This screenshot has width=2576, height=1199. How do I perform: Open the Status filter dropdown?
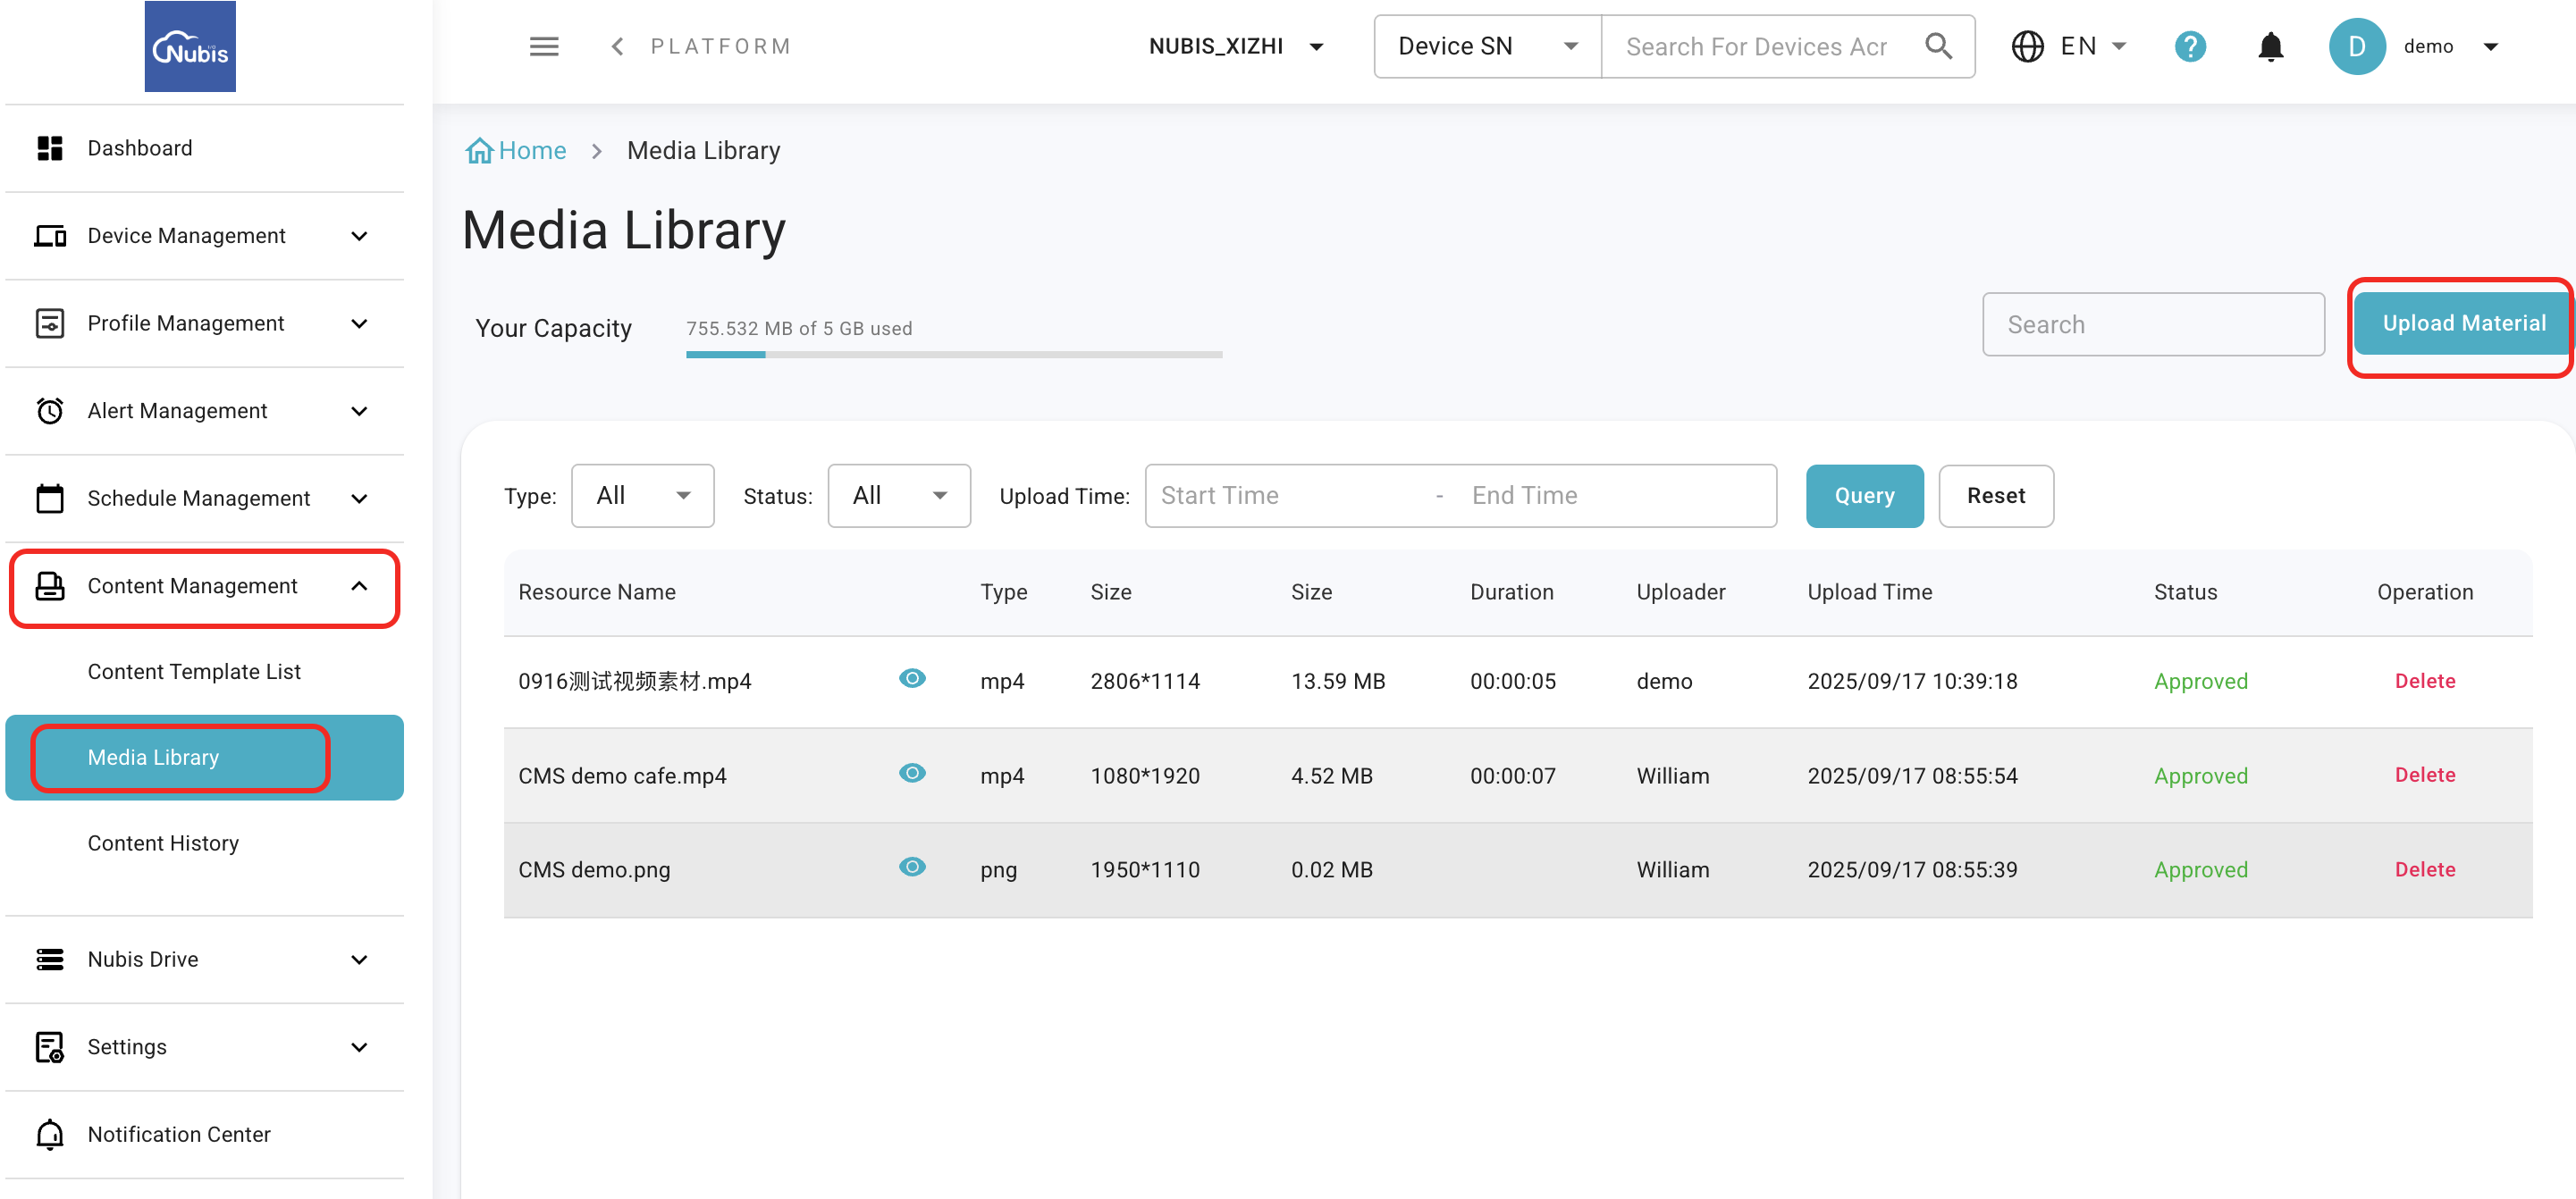pyautogui.click(x=898, y=496)
